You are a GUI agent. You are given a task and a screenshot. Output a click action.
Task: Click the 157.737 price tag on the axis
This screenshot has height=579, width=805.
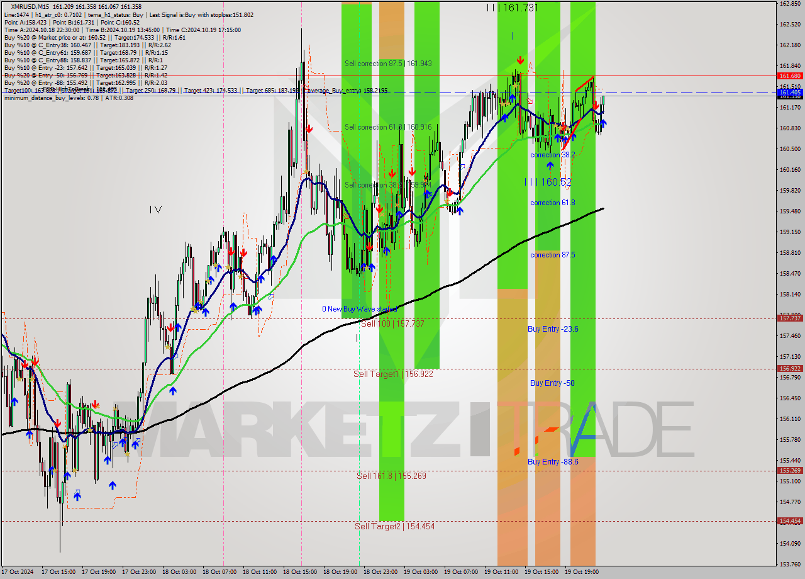(790, 318)
